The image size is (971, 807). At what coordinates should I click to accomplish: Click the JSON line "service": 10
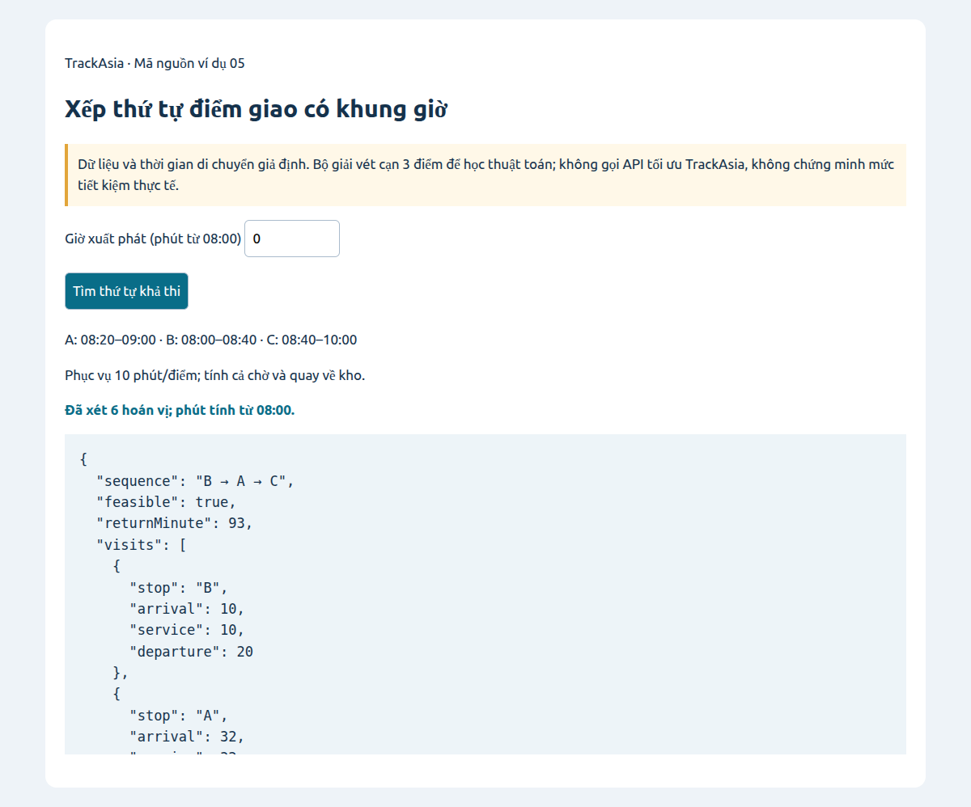(x=187, y=630)
